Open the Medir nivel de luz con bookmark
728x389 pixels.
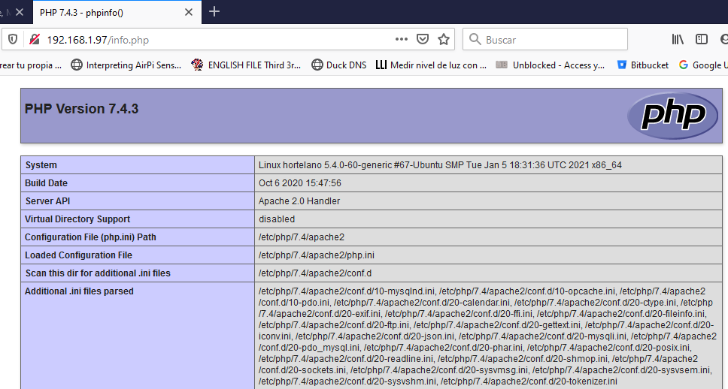tap(431, 65)
